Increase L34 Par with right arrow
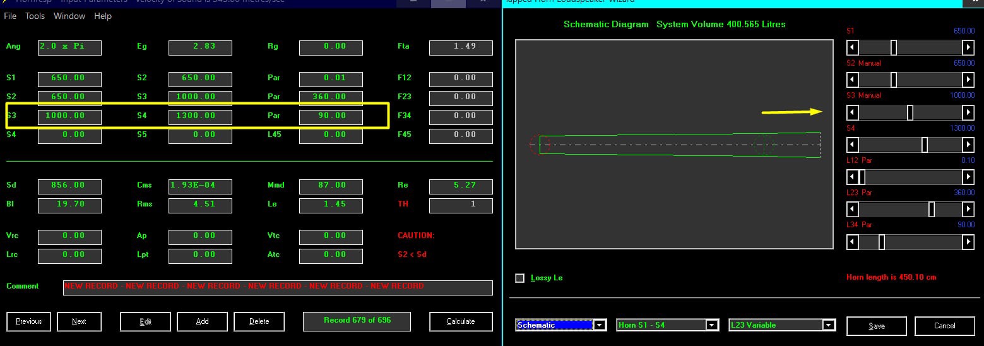 point(968,241)
